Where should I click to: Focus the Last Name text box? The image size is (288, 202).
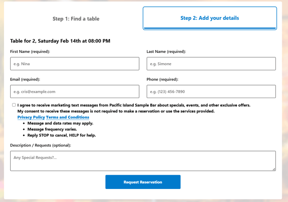tap(211, 64)
